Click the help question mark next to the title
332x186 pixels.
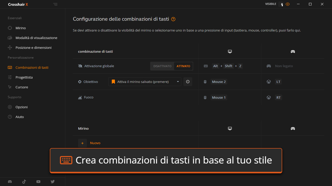tap(173, 19)
